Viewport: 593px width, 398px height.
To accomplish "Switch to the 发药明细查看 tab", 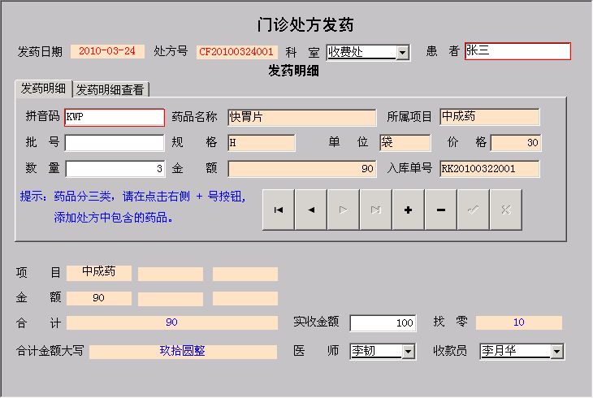I will click(x=112, y=89).
